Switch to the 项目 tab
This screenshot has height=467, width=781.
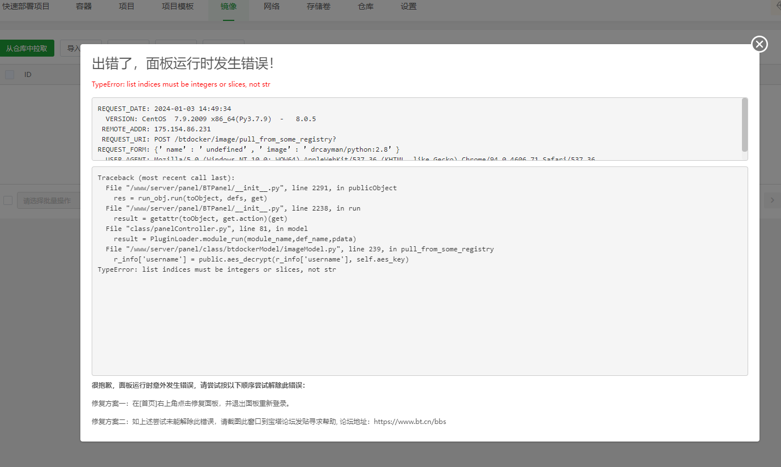(127, 7)
